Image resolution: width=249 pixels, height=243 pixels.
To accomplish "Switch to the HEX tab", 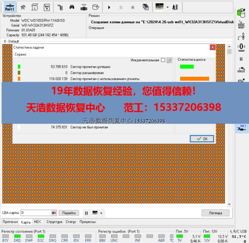I will [x=37, y=222].
